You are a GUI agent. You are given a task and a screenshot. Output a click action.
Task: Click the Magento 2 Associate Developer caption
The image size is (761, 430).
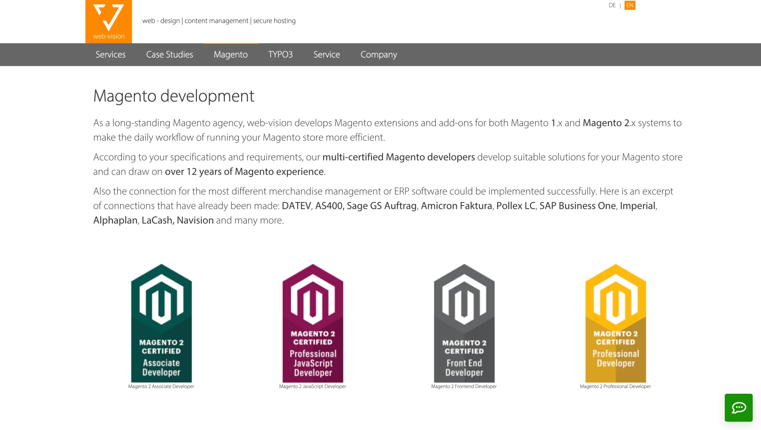click(161, 386)
